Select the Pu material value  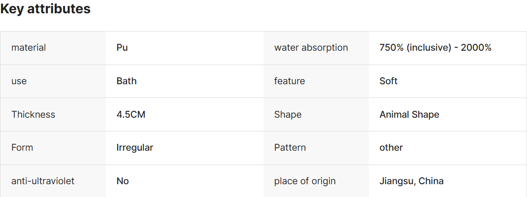[122, 48]
